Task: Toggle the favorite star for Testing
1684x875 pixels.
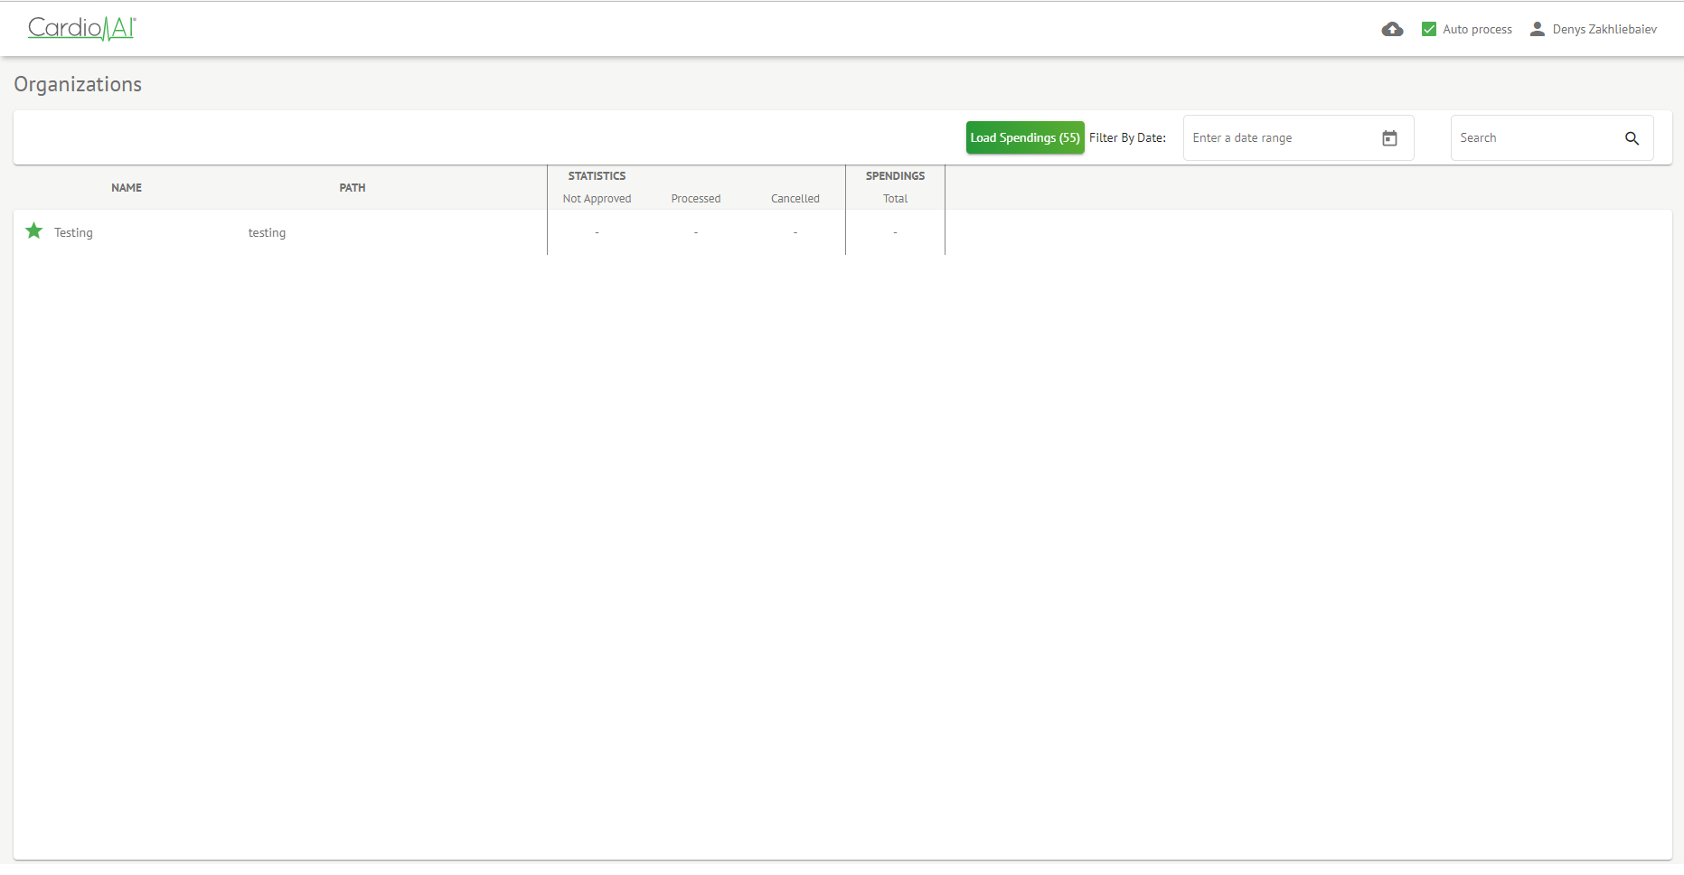Action: pyautogui.click(x=34, y=231)
